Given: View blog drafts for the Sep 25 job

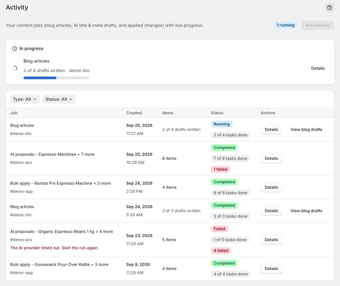Looking at the screenshot, I should [x=306, y=130].
